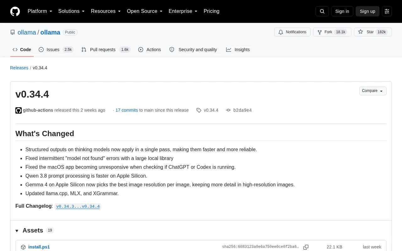Image resolution: width=402 pixels, height=251 pixels.
Task: Open the Insights tab
Action: click(x=238, y=50)
